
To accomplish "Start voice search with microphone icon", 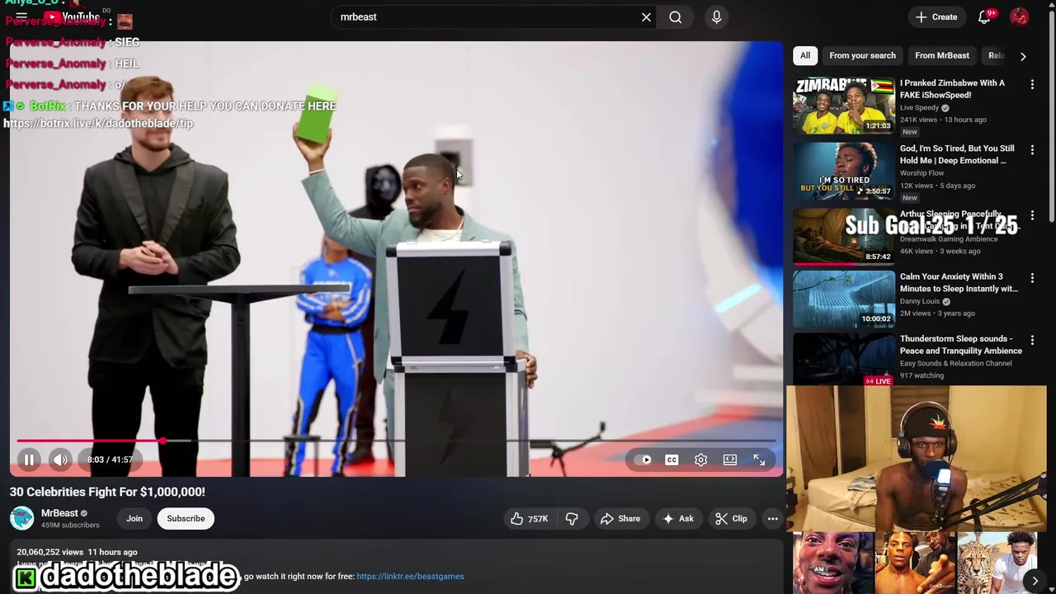I will (716, 16).
